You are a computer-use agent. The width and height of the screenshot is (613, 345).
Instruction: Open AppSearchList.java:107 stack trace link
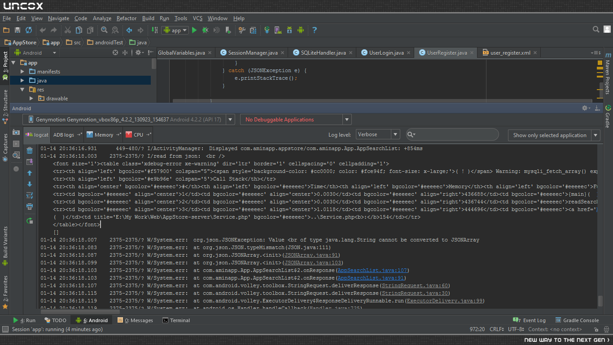pyautogui.click(x=372, y=270)
